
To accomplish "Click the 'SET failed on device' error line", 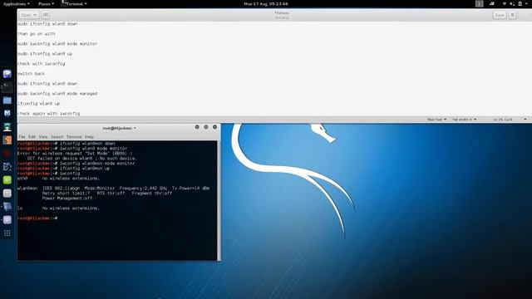I will 82,159.
